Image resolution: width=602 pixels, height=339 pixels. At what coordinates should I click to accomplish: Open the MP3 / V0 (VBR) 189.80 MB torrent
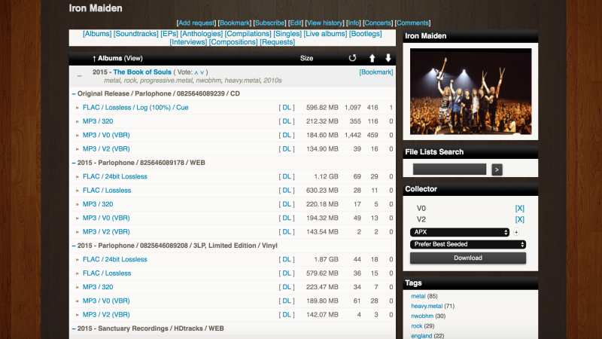[106, 301]
